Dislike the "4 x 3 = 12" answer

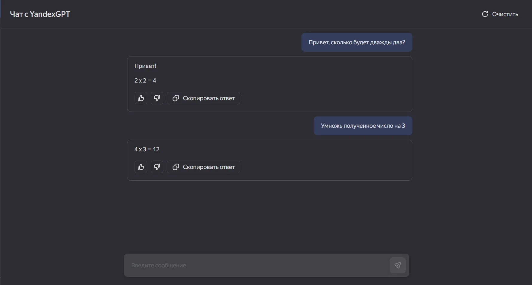(x=157, y=167)
